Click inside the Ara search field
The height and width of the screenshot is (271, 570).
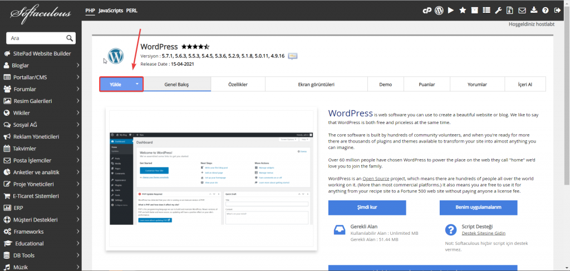pos(36,38)
